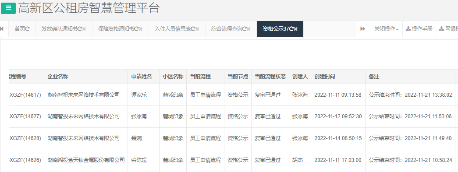The height and width of the screenshot is (172, 458).
Task: Click applicant name 张冰海 in 14627 row
Action: pos(139,116)
